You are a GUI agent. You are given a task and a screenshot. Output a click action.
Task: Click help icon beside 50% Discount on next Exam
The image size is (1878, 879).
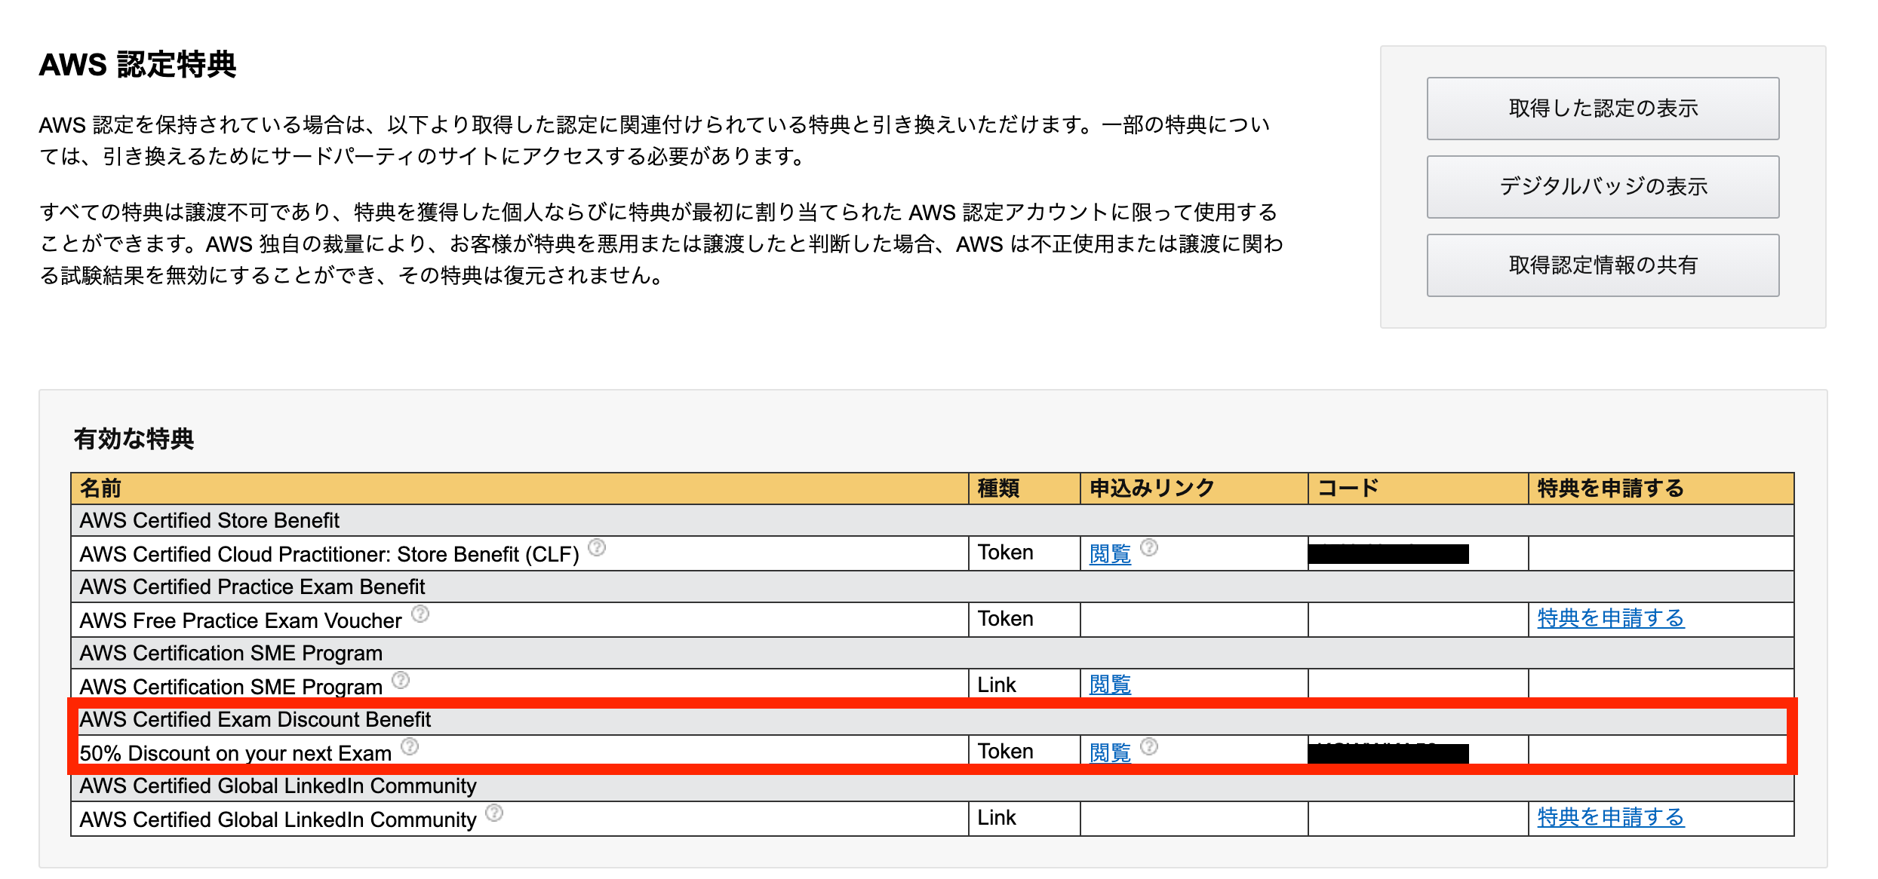click(x=410, y=745)
